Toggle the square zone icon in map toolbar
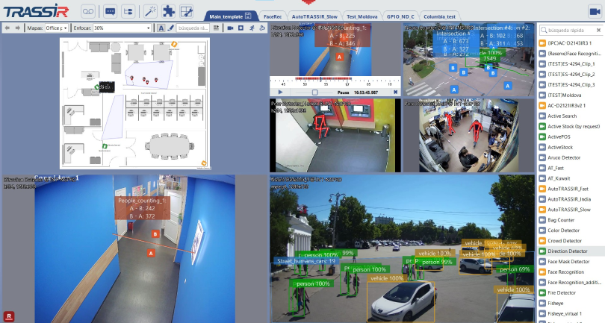 tap(240, 28)
